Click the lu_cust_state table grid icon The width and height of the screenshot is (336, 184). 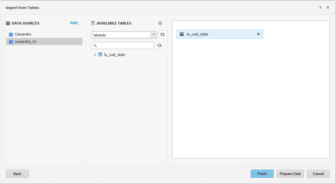[100, 55]
